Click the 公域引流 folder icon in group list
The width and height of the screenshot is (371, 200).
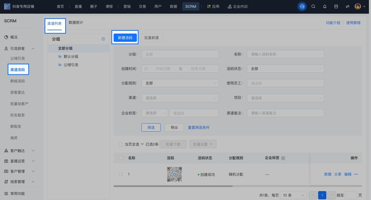pyautogui.click(x=60, y=65)
